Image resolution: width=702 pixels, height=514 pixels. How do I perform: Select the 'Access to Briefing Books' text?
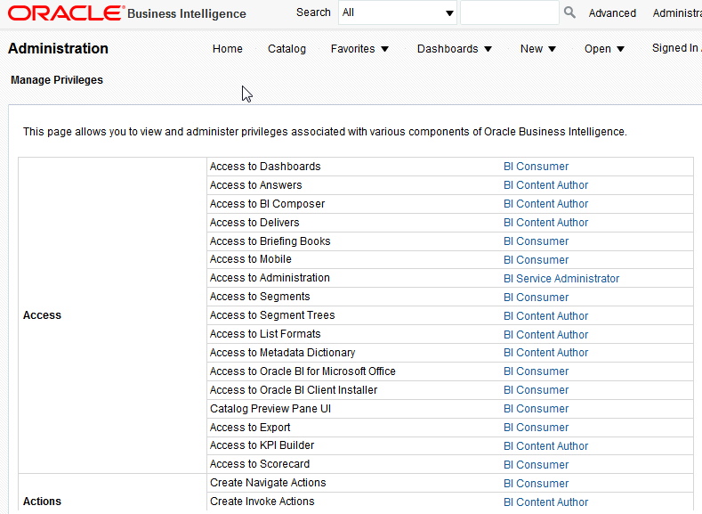[270, 241]
